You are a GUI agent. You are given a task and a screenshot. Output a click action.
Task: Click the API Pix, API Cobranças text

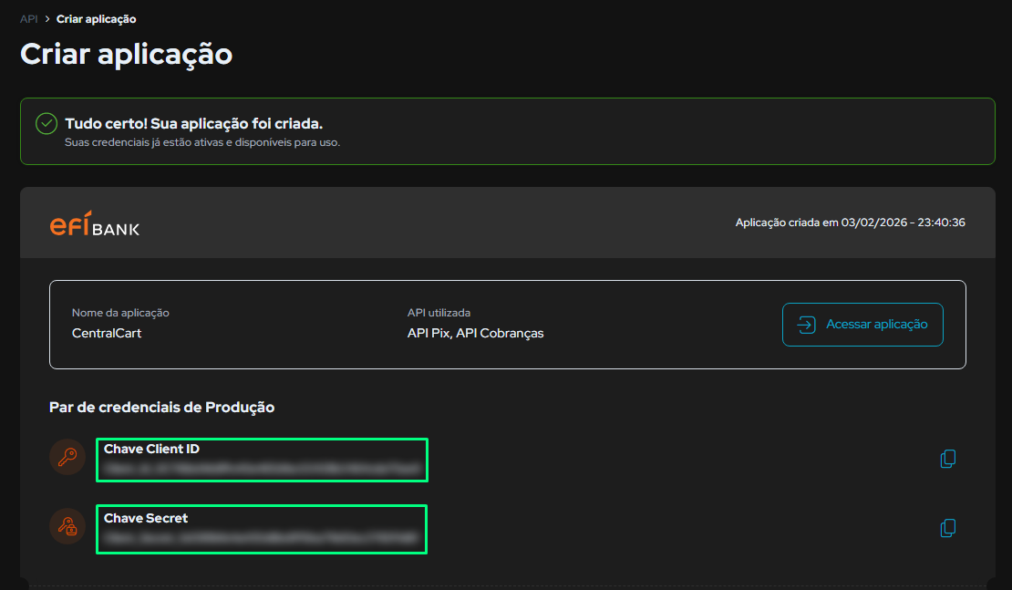click(475, 333)
